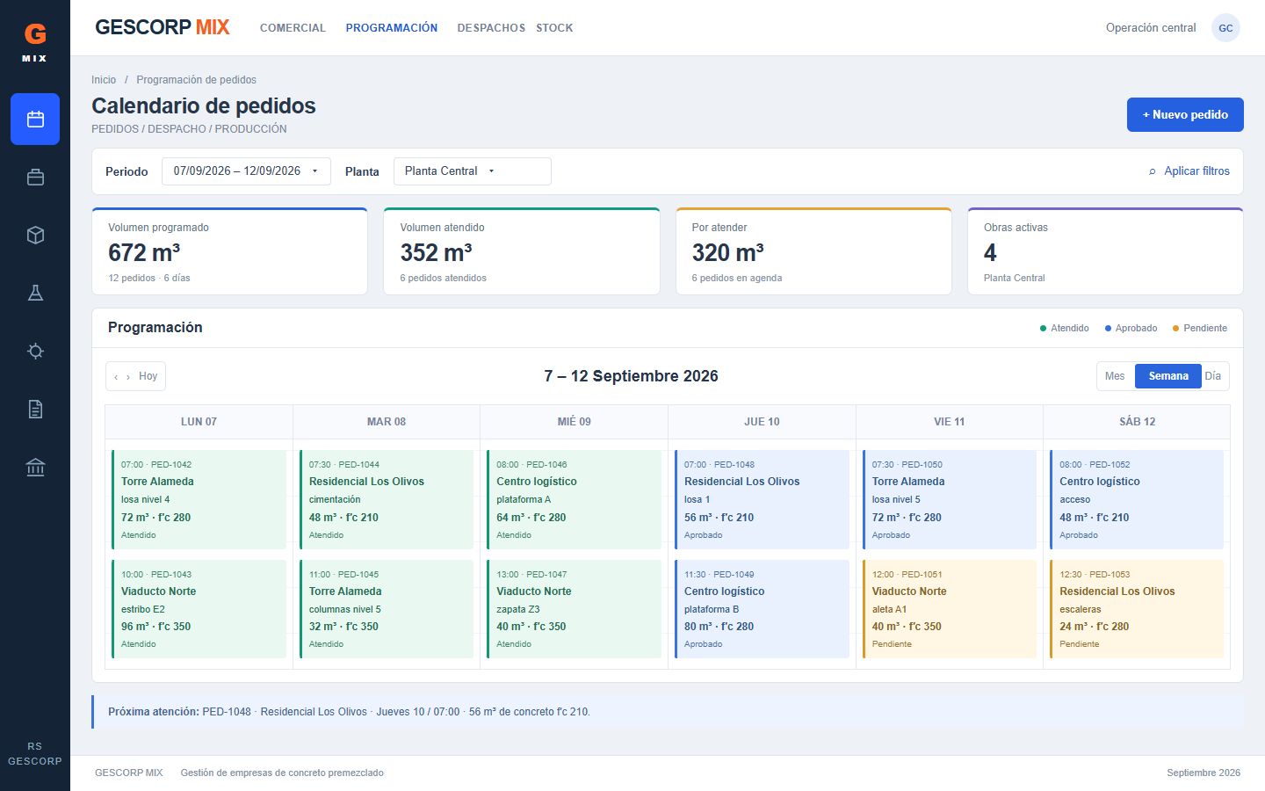Open order PED-1045 Torre Alameda card

click(x=387, y=609)
